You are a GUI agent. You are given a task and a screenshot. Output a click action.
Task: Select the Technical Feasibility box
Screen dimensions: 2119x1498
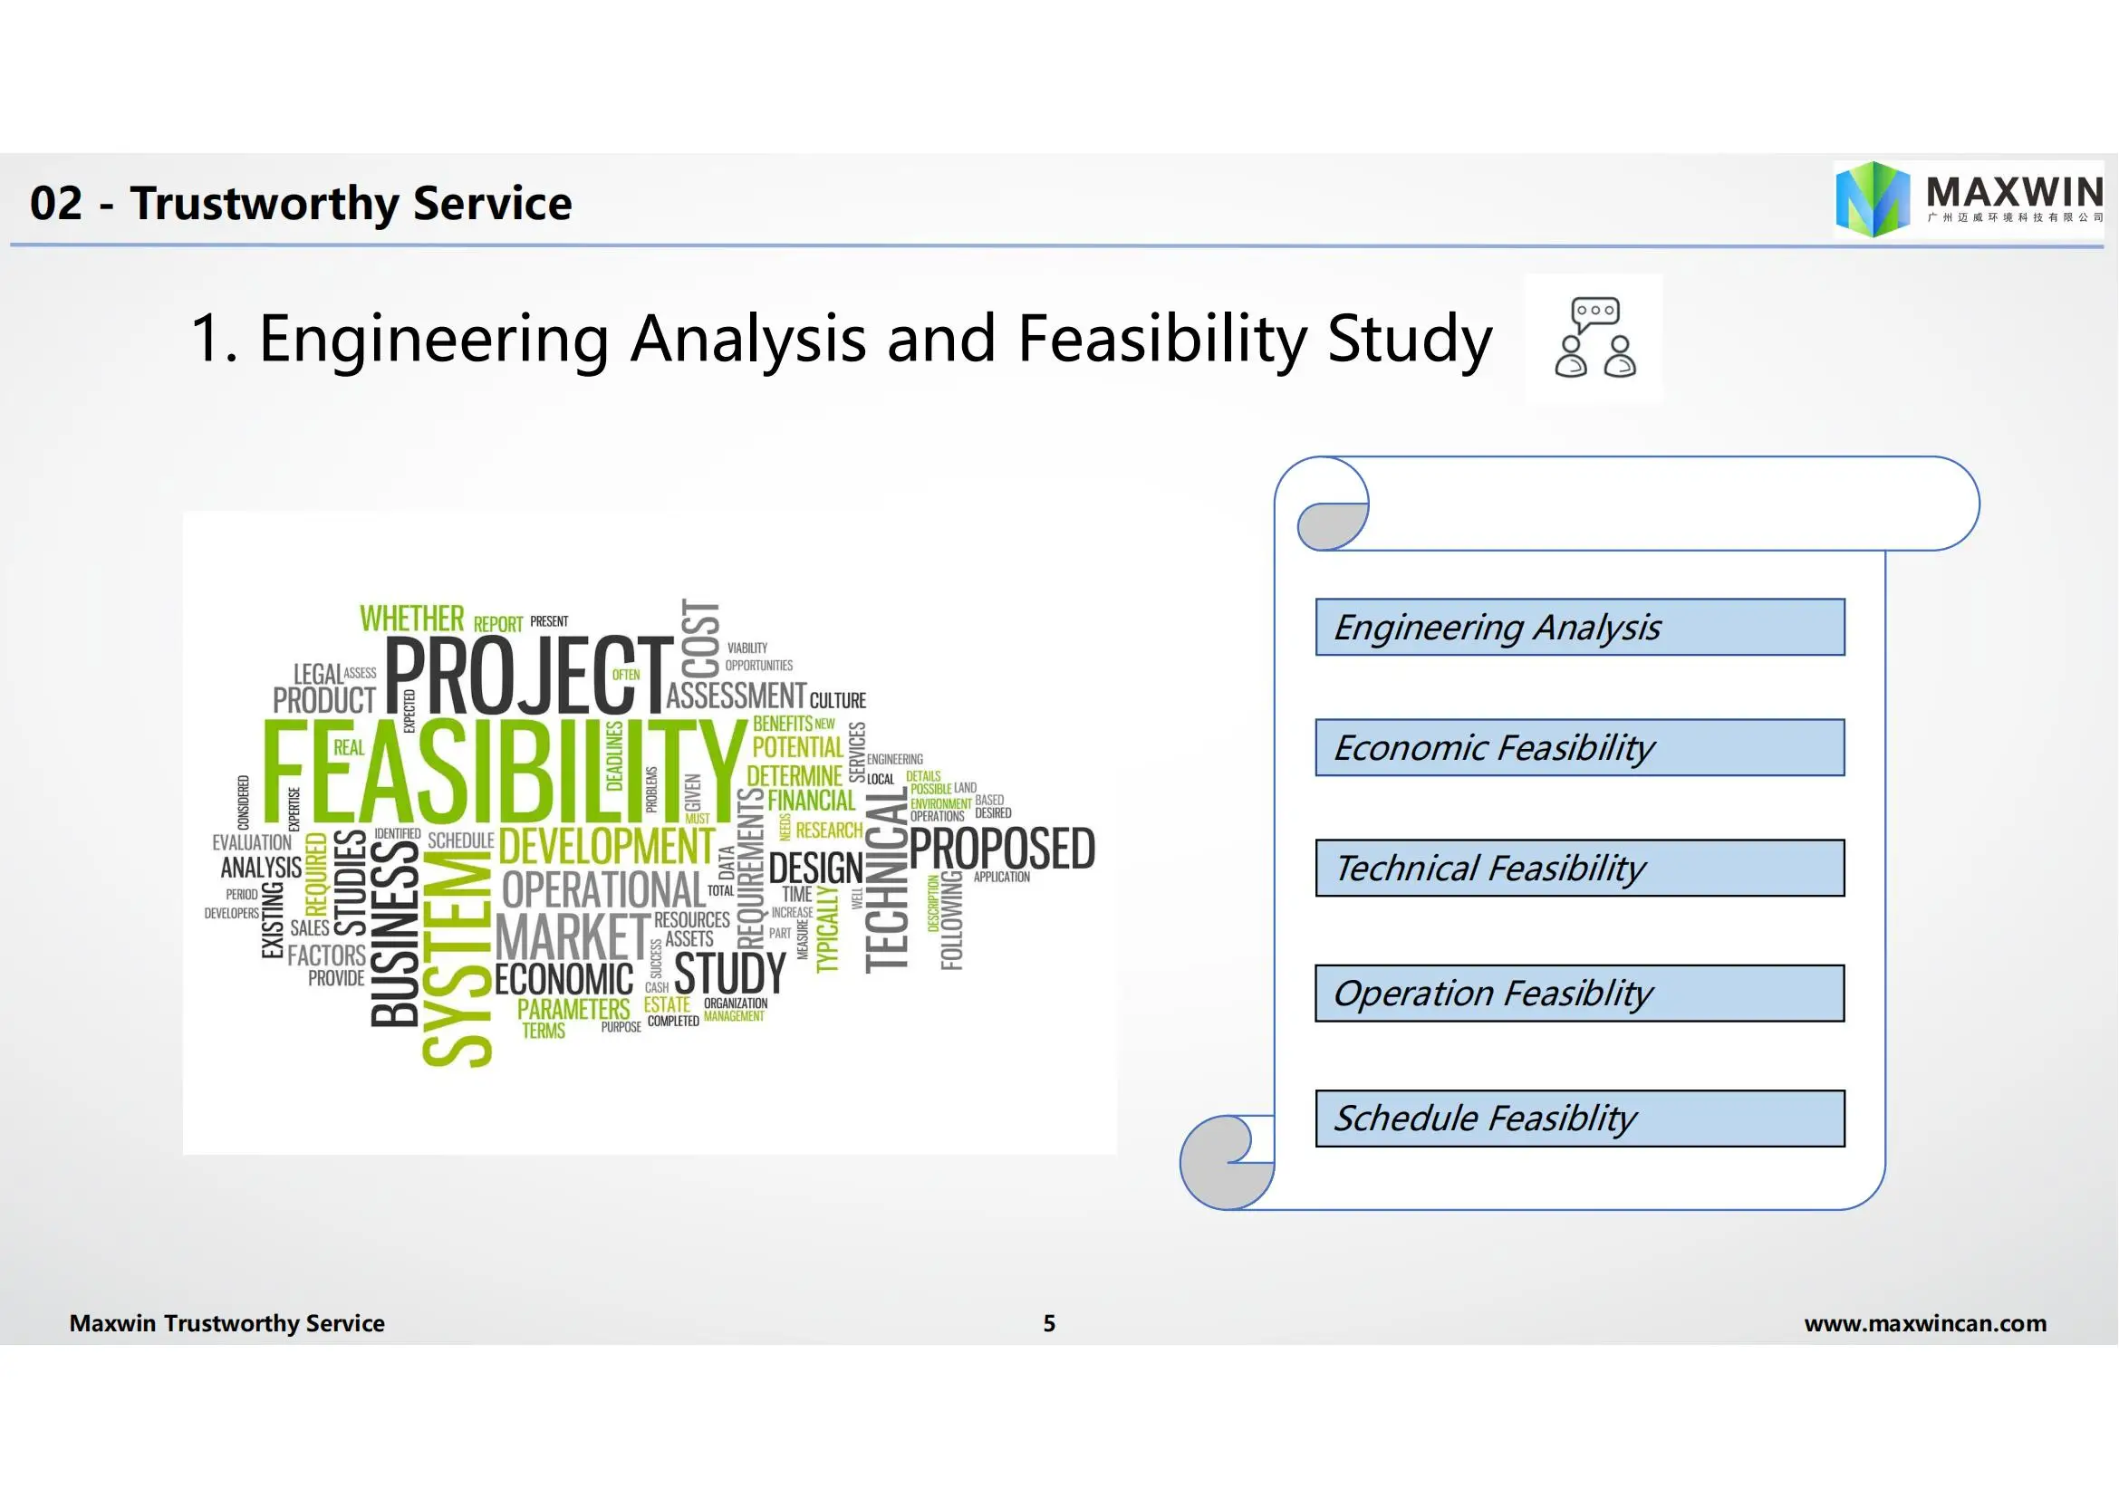(1580, 868)
